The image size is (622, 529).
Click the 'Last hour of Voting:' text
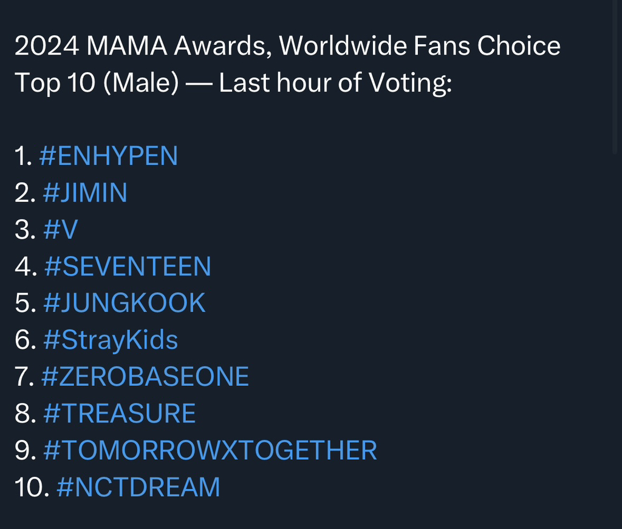(x=335, y=83)
